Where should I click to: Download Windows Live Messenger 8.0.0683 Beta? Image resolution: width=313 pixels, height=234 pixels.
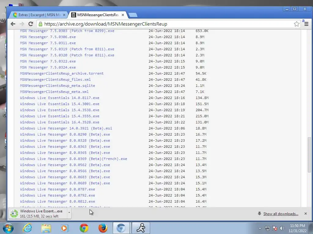(x=65, y=177)
